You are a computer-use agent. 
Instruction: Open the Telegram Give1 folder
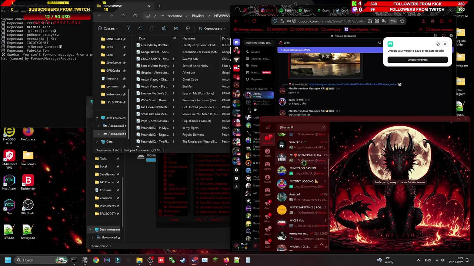267,205
